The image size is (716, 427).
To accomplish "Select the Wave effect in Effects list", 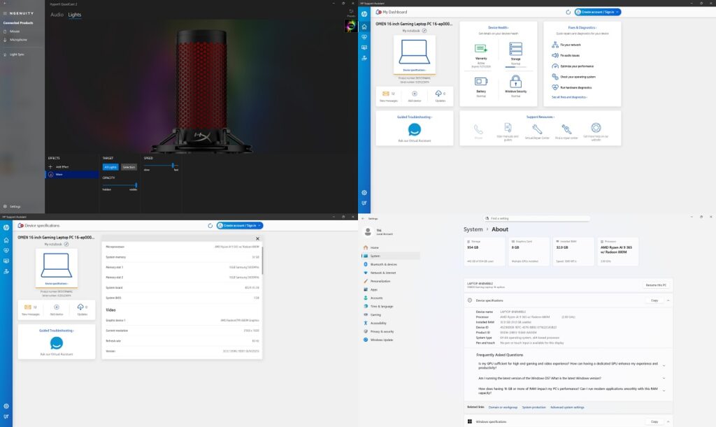I will pos(72,174).
